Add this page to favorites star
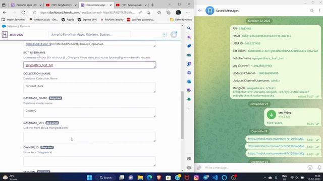This screenshot has height=181, width=323. [148, 13]
